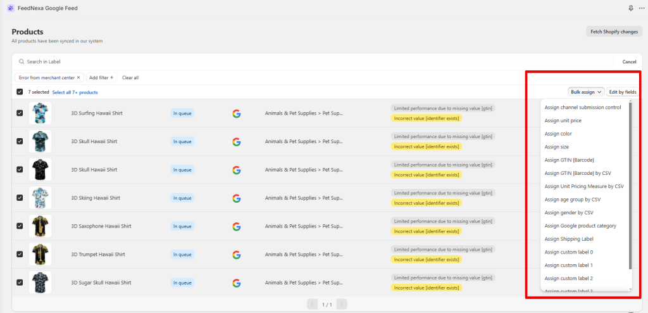Screen dimensions: 648x313
Task: Click the 3D Trumpet Hawaii Shirt title
Action: point(98,254)
